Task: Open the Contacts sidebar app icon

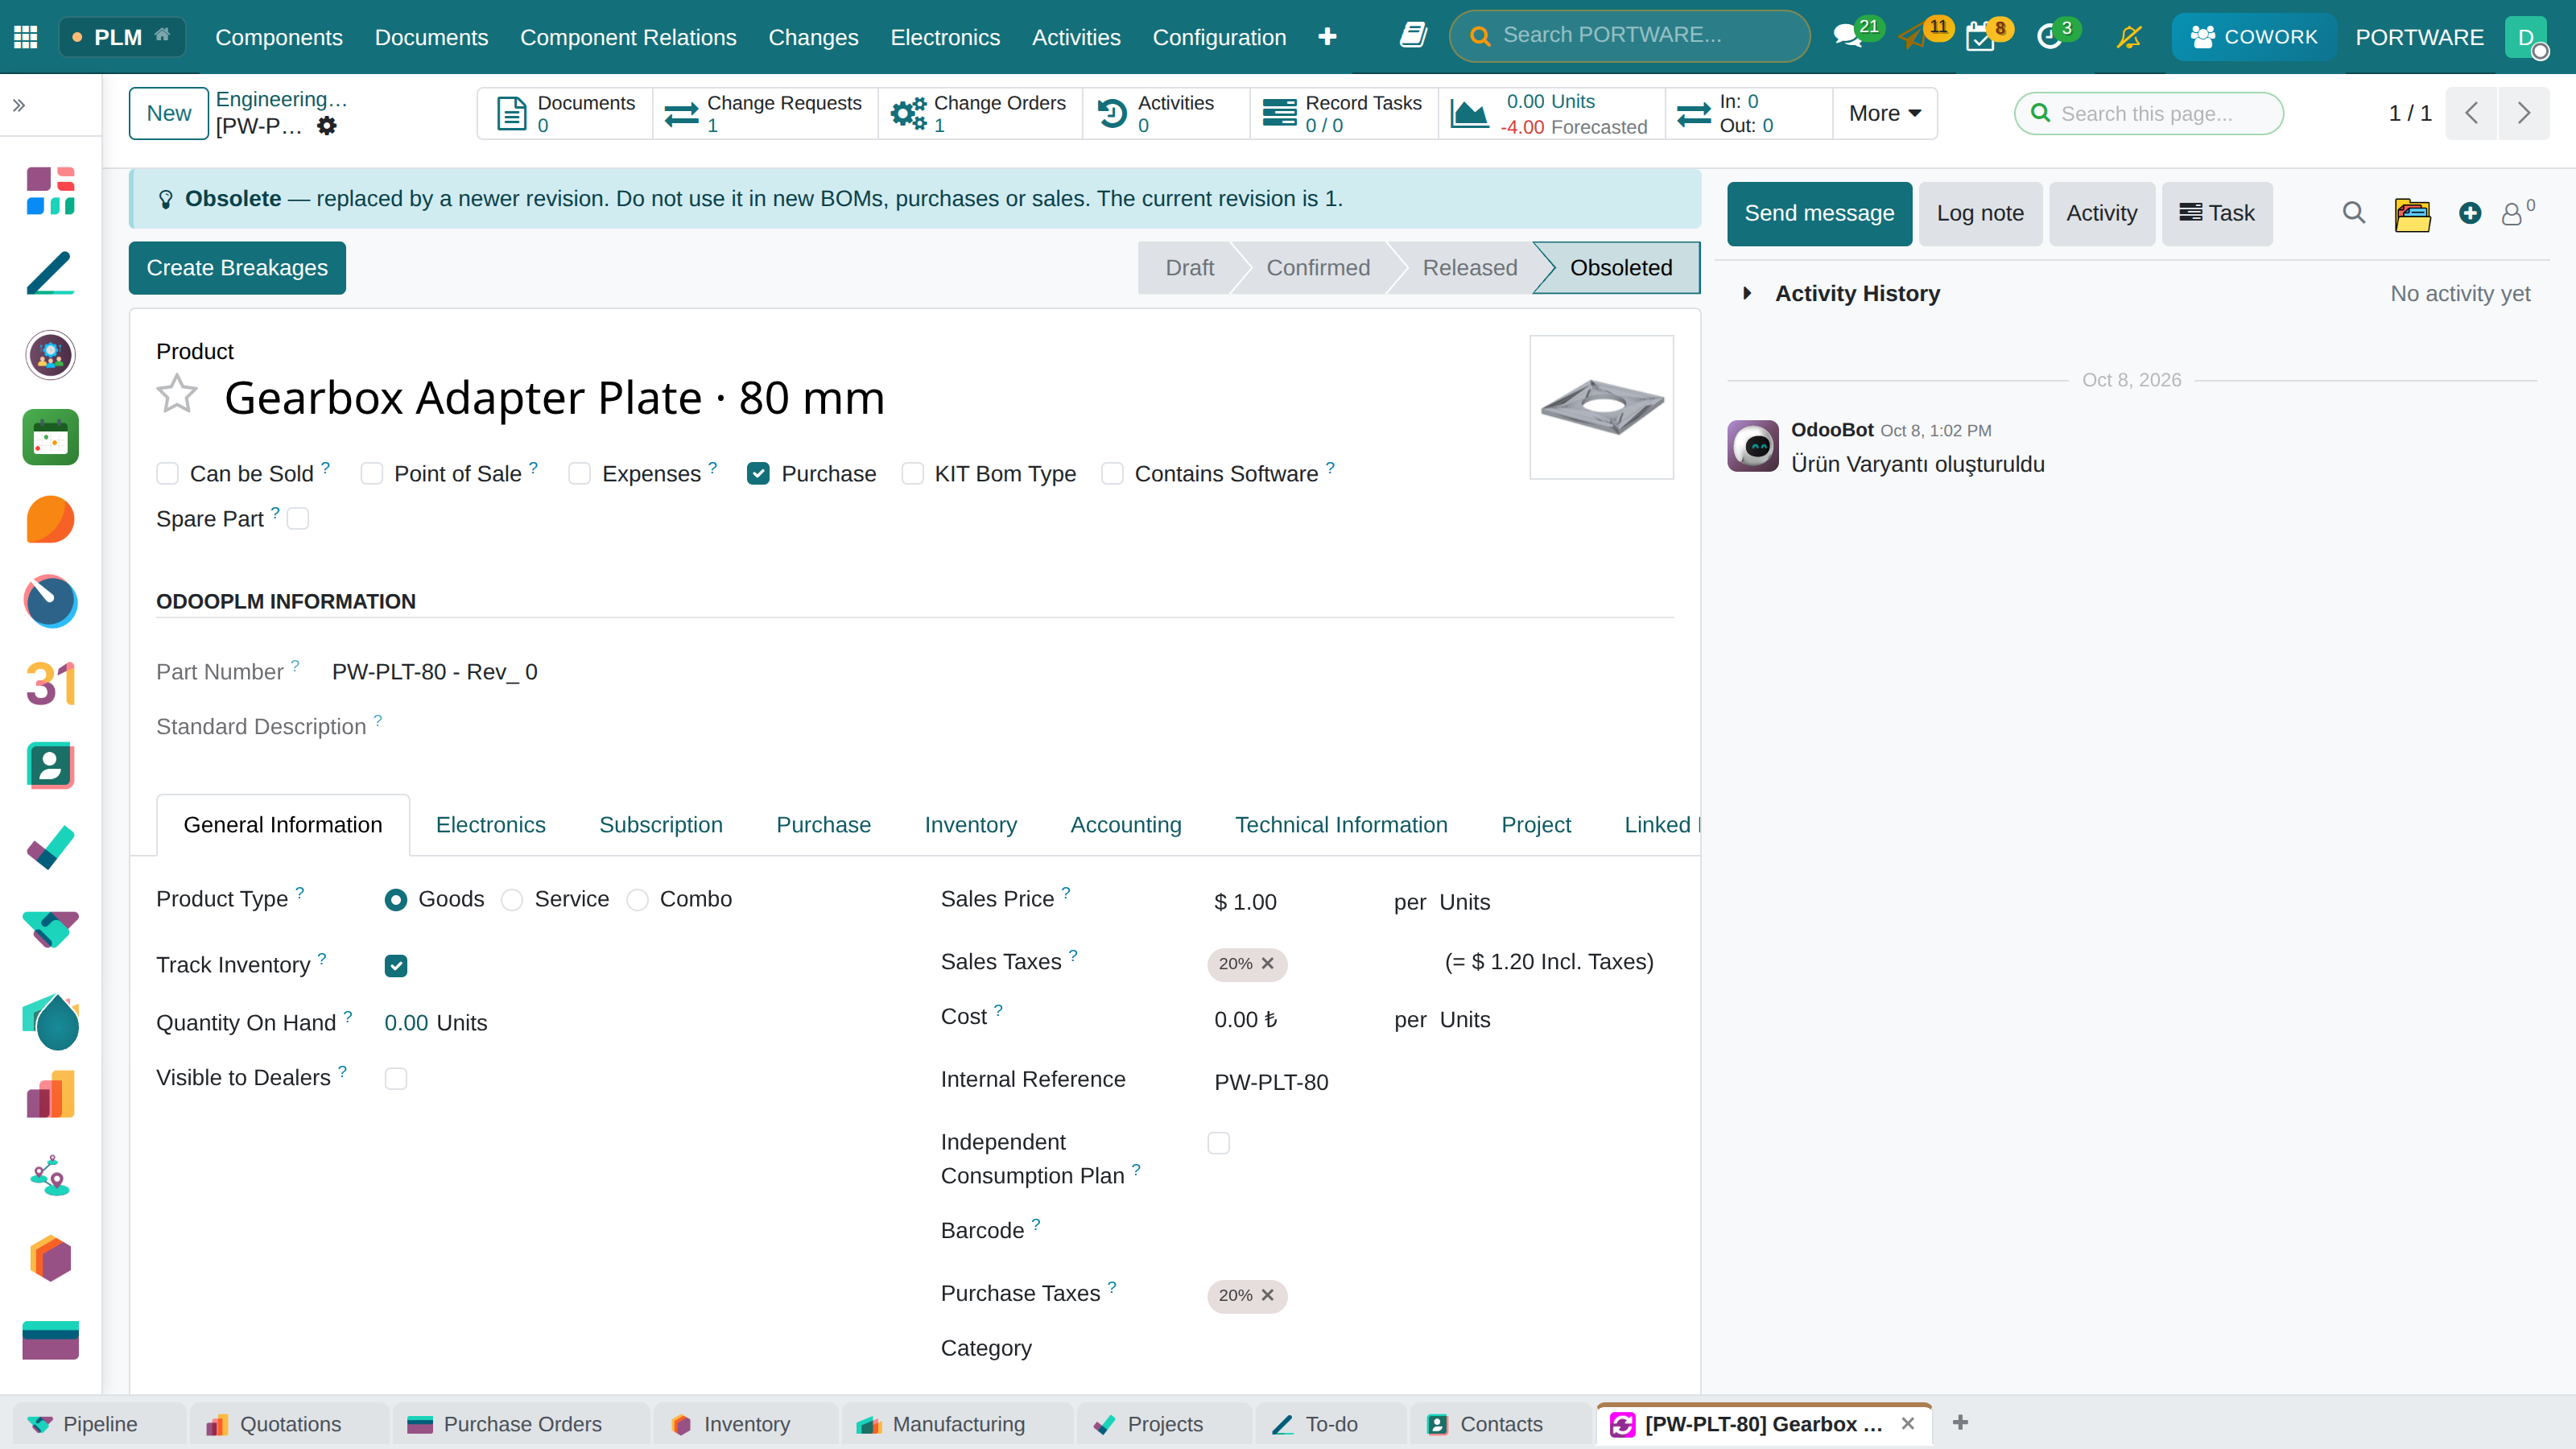Action: coord(50,766)
